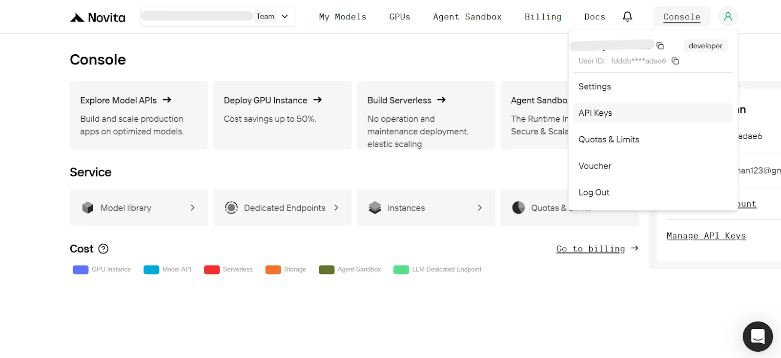Click the Model library cube icon
The image size is (781, 358).
click(x=88, y=208)
